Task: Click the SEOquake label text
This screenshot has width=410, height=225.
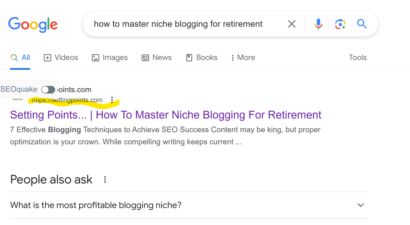Action: pyautogui.click(x=19, y=89)
